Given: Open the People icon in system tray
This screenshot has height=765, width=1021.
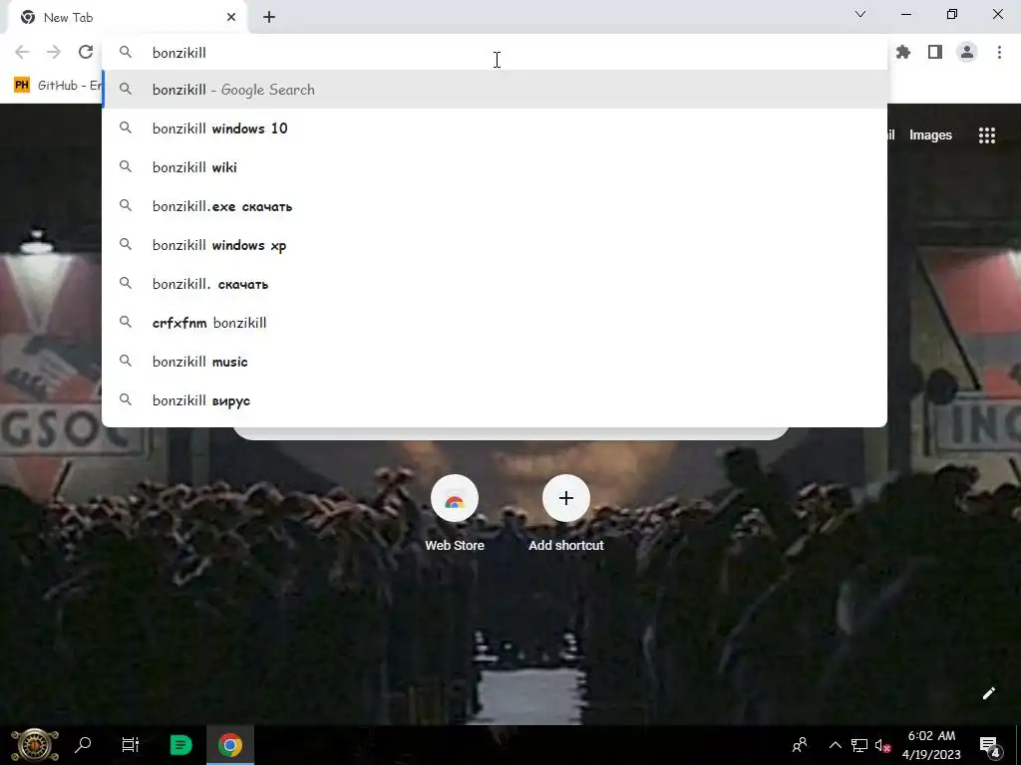Looking at the screenshot, I should (x=800, y=745).
